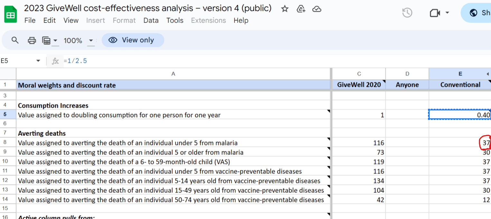Star this spreadsheet document
Image resolution: width=491 pixels, height=219 pixels.
click(285, 9)
